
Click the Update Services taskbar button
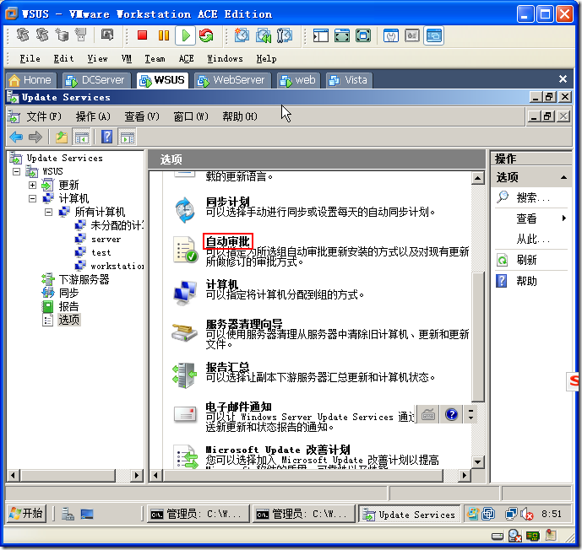click(x=409, y=515)
